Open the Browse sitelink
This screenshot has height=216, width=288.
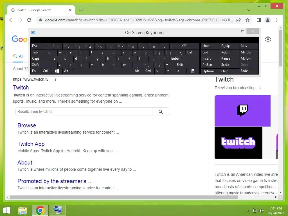pos(27,125)
